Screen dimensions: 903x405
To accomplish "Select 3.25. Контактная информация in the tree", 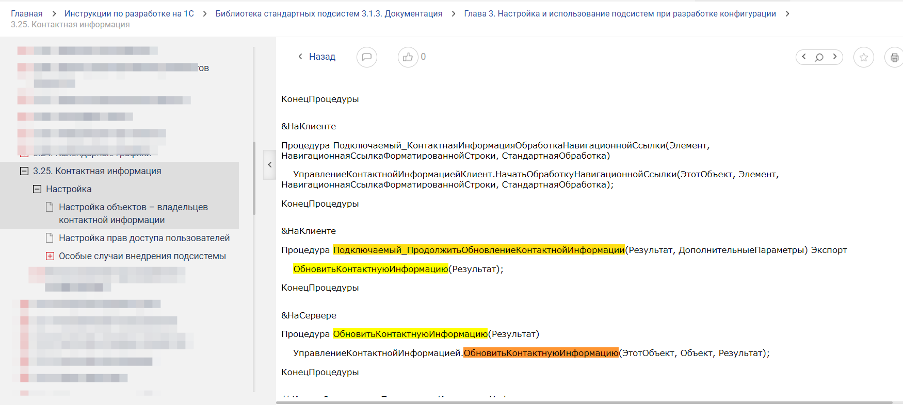I will (x=97, y=171).
